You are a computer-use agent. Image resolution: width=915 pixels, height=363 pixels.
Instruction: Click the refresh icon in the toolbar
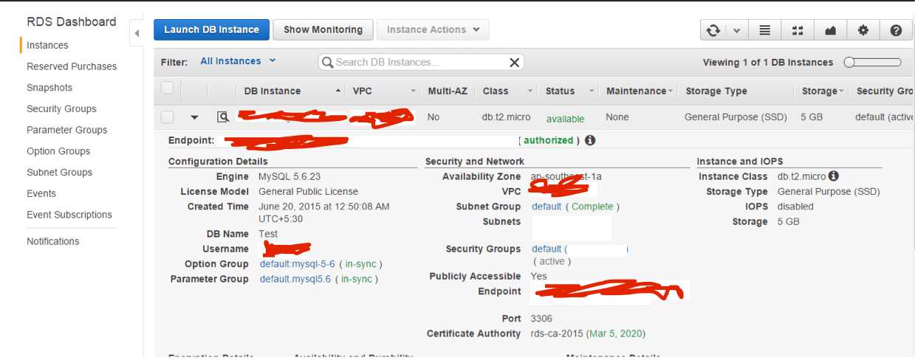[x=713, y=30]
